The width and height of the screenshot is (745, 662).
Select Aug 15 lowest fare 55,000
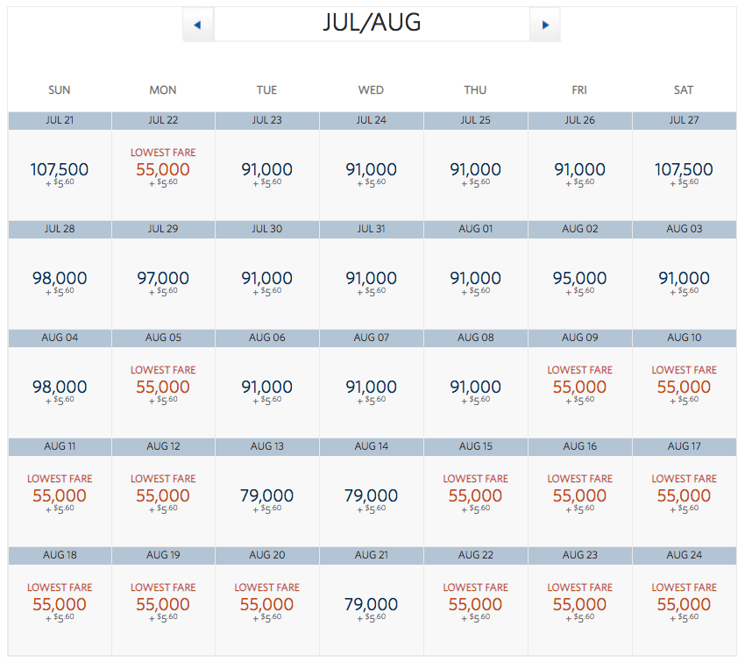pyautogui.click(x=475, y=495)
